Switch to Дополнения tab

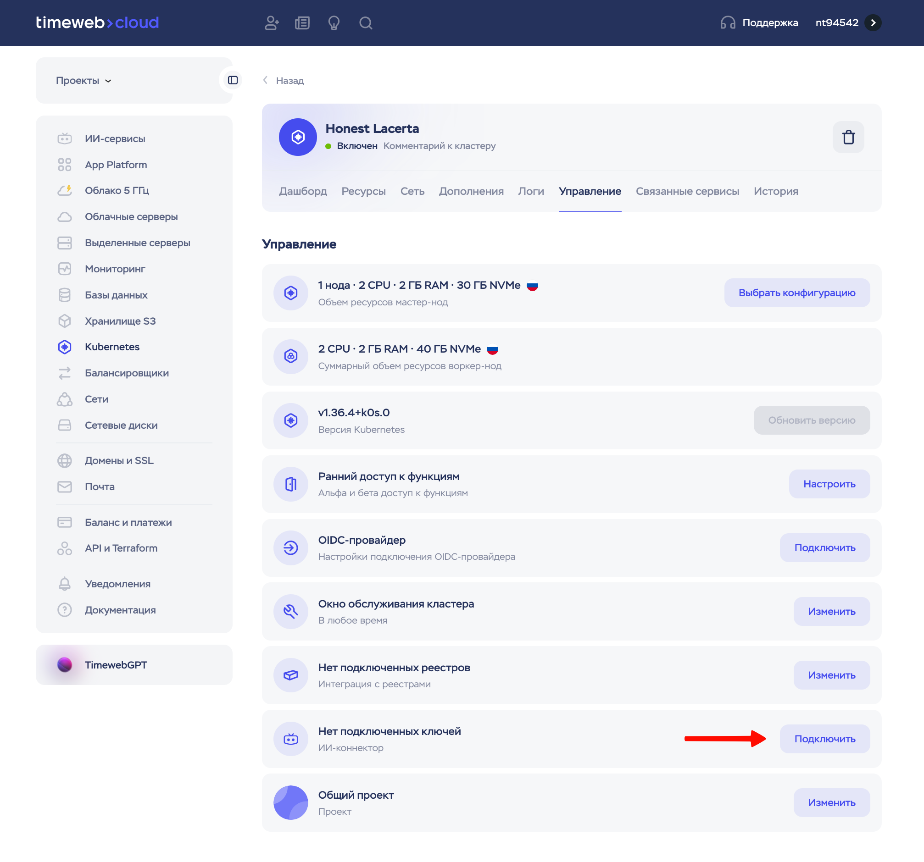coord(471,191)
